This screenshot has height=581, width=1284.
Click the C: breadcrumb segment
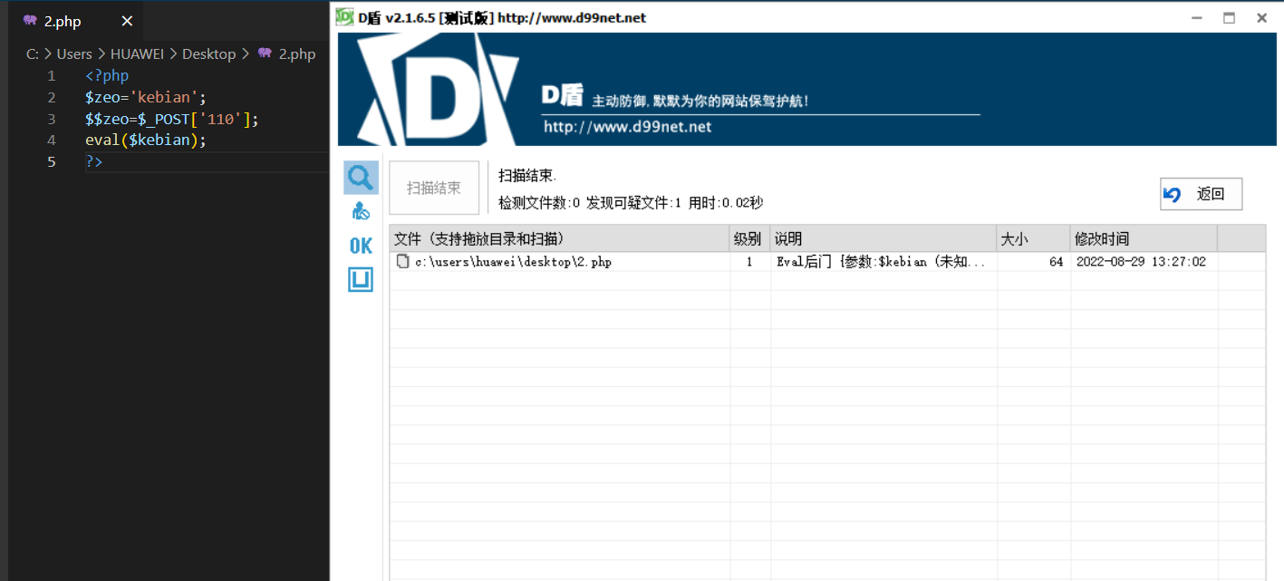33,53
